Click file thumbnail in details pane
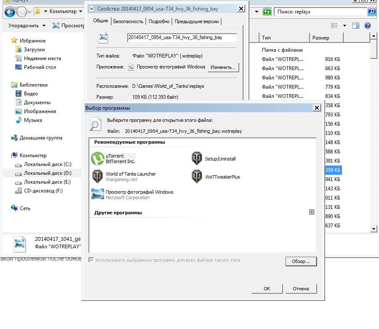This screenshot has height=329, width=379. tap(19, 244)
